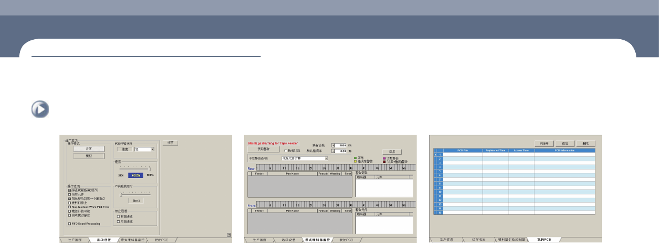Click Front table Part Name column header
Viewport: 659px width, 243px height.
(x=292, y=210)
